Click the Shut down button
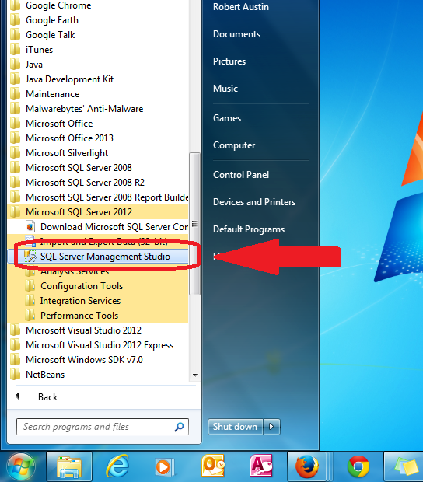The image size is (423, 482). tap(235, 427)
